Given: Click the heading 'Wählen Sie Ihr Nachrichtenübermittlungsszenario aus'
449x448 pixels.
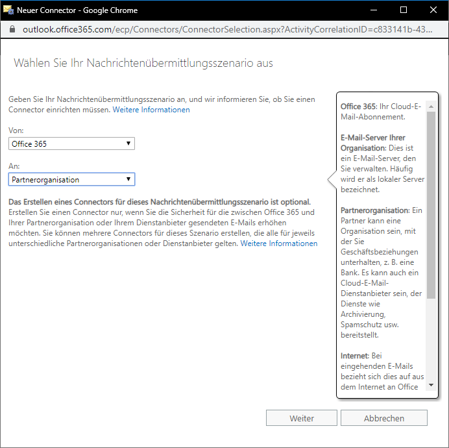Looking at the screenshot, I should [143, 63].
